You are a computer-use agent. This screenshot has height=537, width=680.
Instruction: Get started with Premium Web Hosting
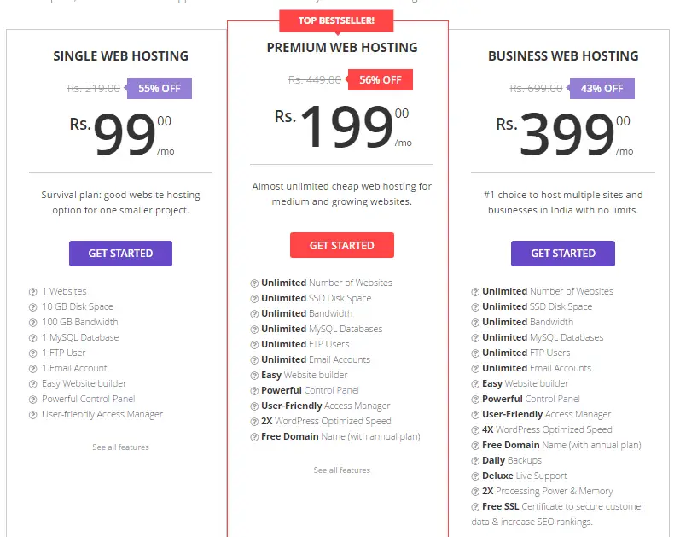(x=341, y=245)
